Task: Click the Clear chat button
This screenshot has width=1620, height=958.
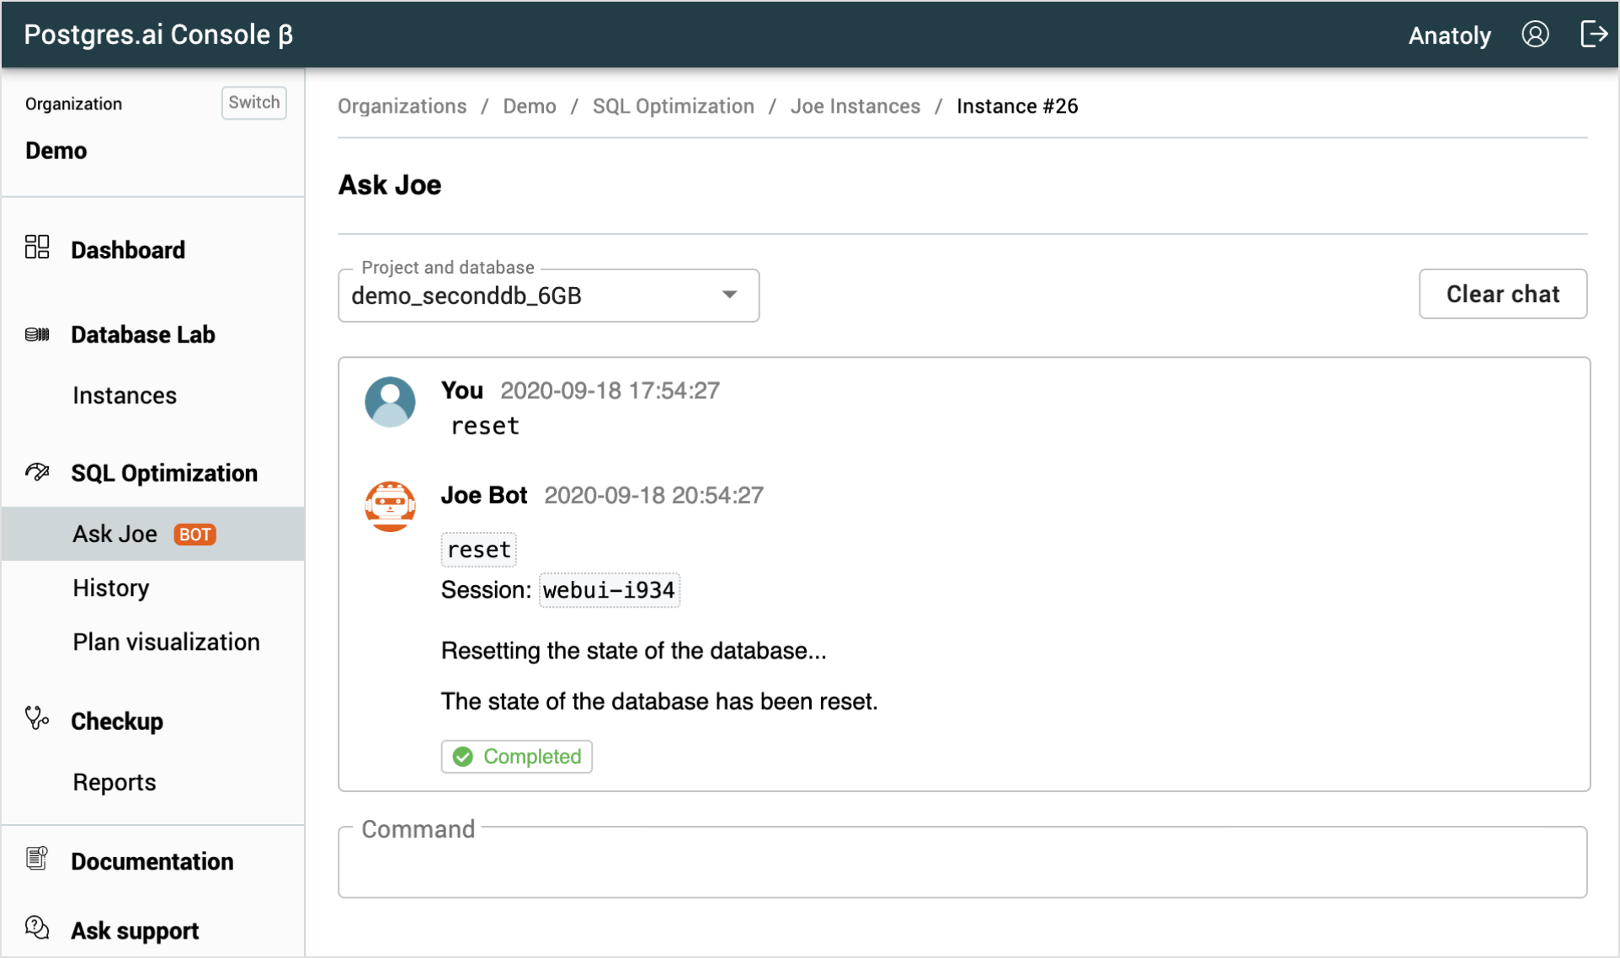Action: click(1503, 294)
